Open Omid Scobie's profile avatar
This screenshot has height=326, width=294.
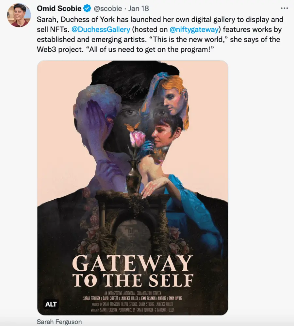point(19,15)
